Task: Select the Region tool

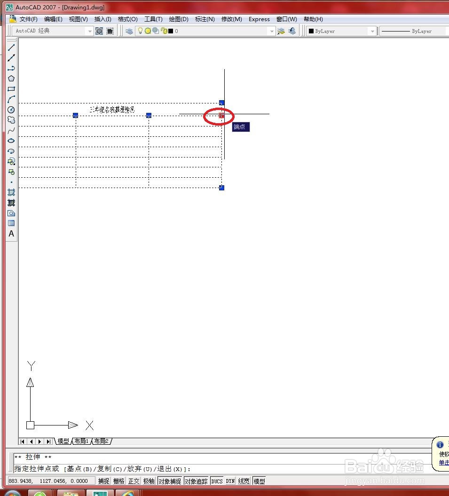Action: (x=11, y=213)
